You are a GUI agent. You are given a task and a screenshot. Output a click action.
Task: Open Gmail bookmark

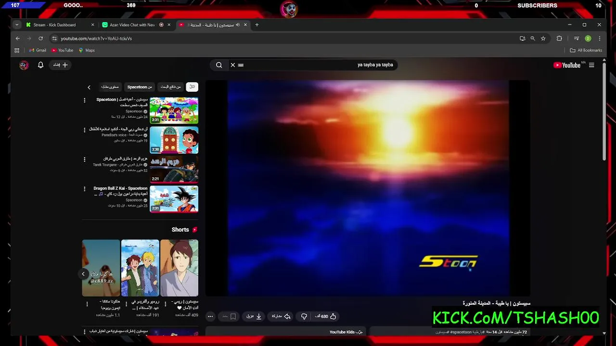point(38,50)
